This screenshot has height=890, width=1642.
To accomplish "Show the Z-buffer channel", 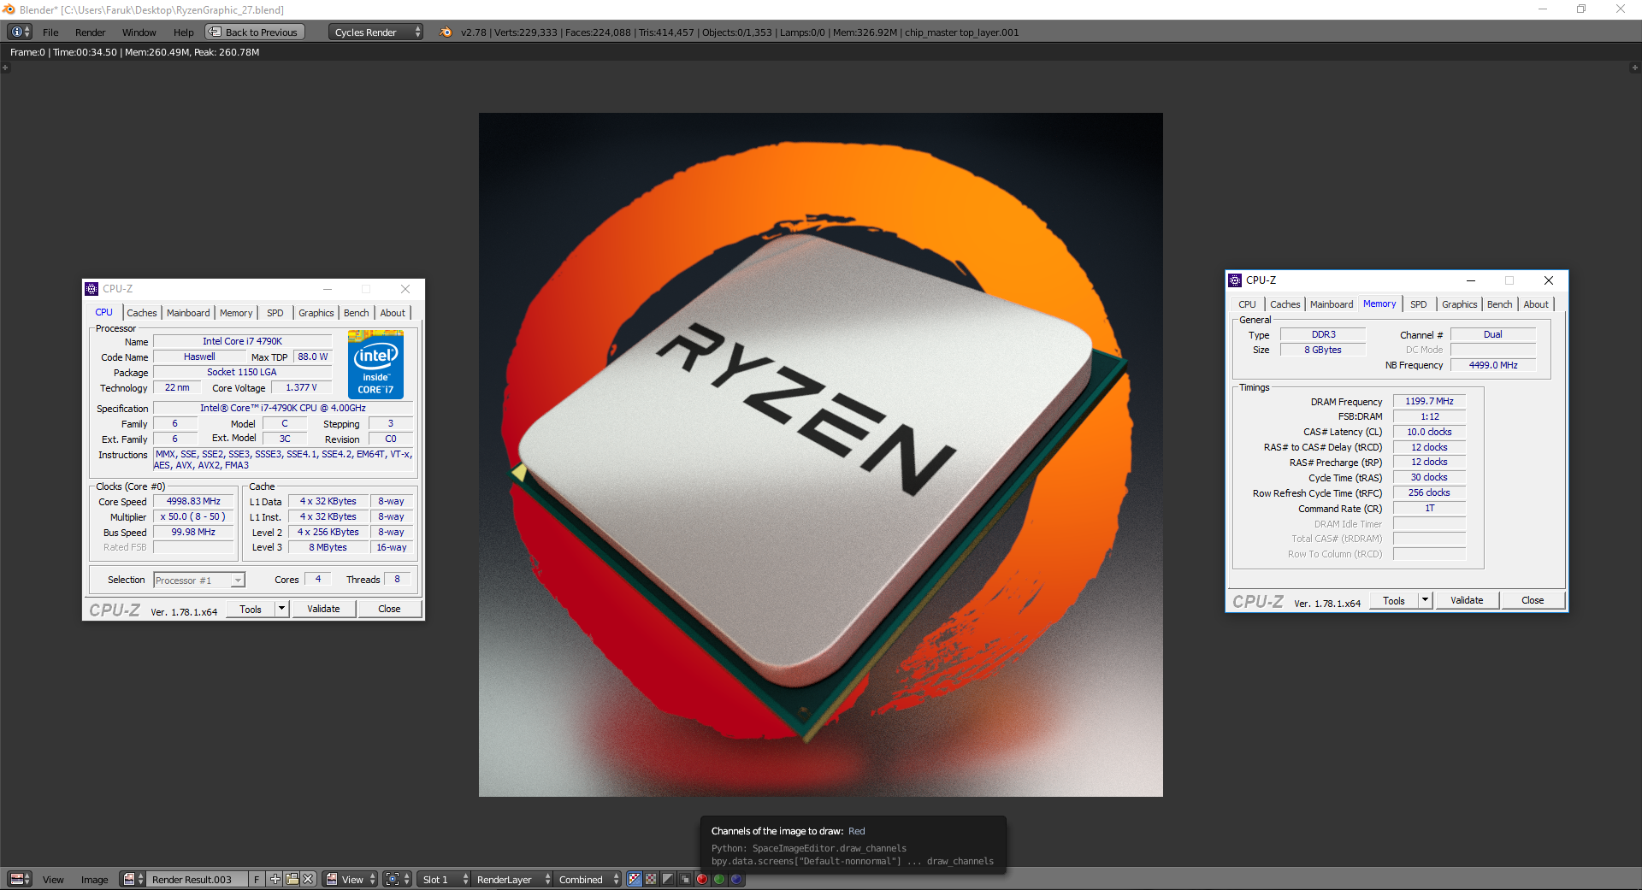I will (x=684, y=879).
